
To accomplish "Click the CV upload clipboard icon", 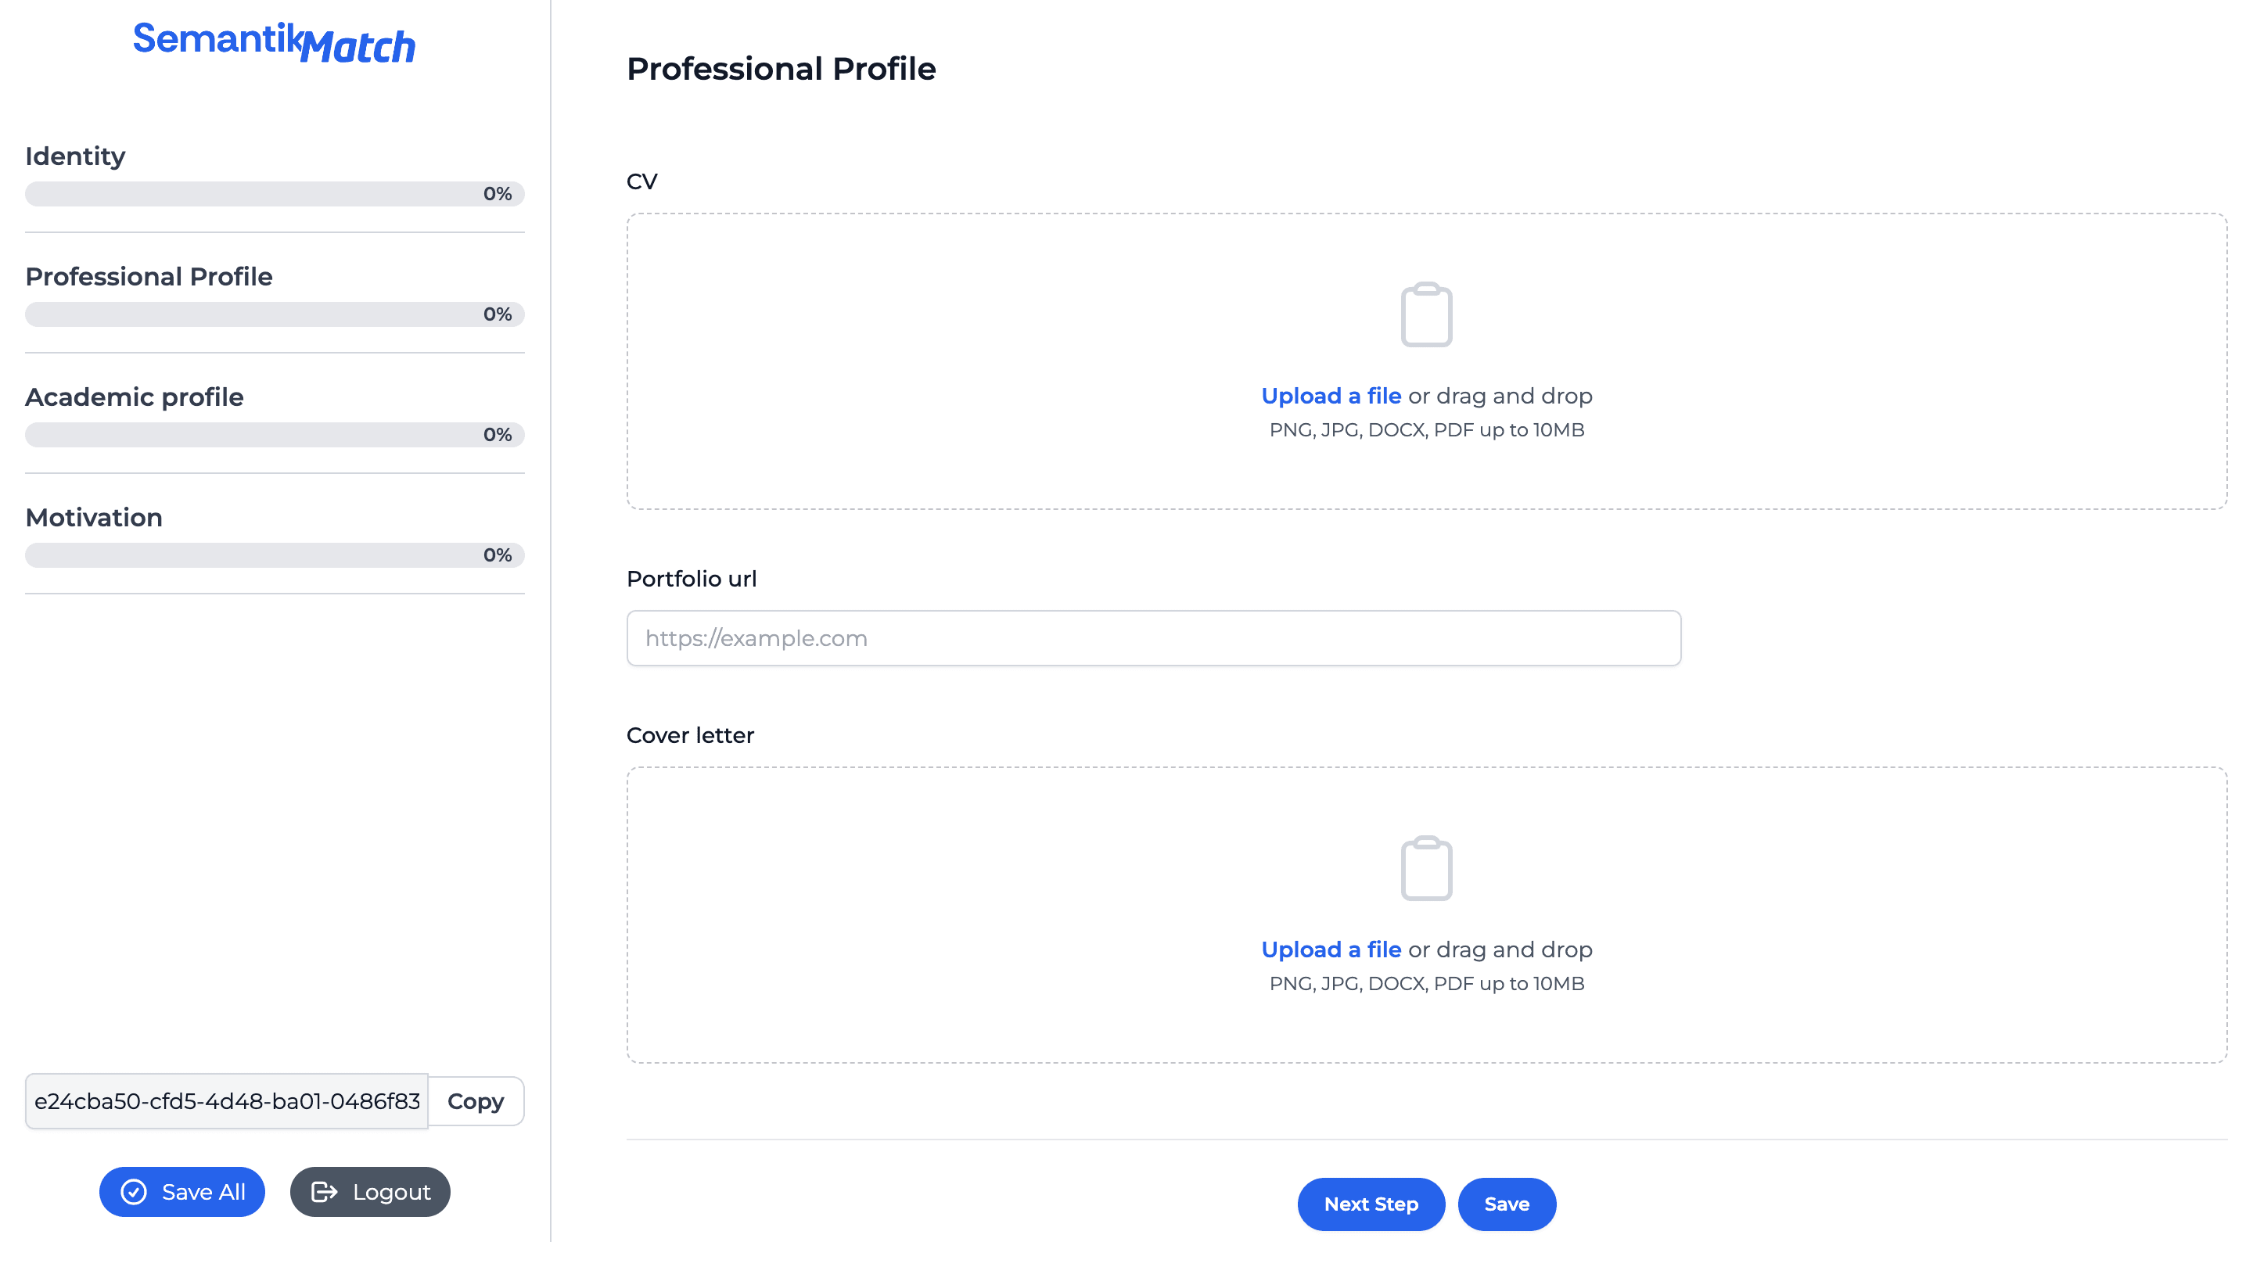I will (x=1425, y=314).
